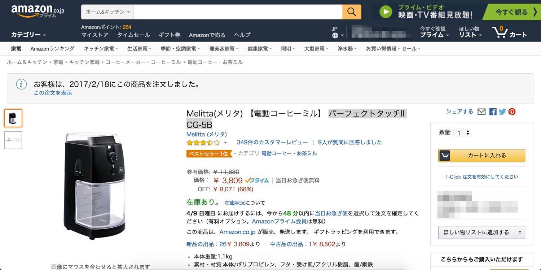Click the カートに入れる button

tap(481, 156)
